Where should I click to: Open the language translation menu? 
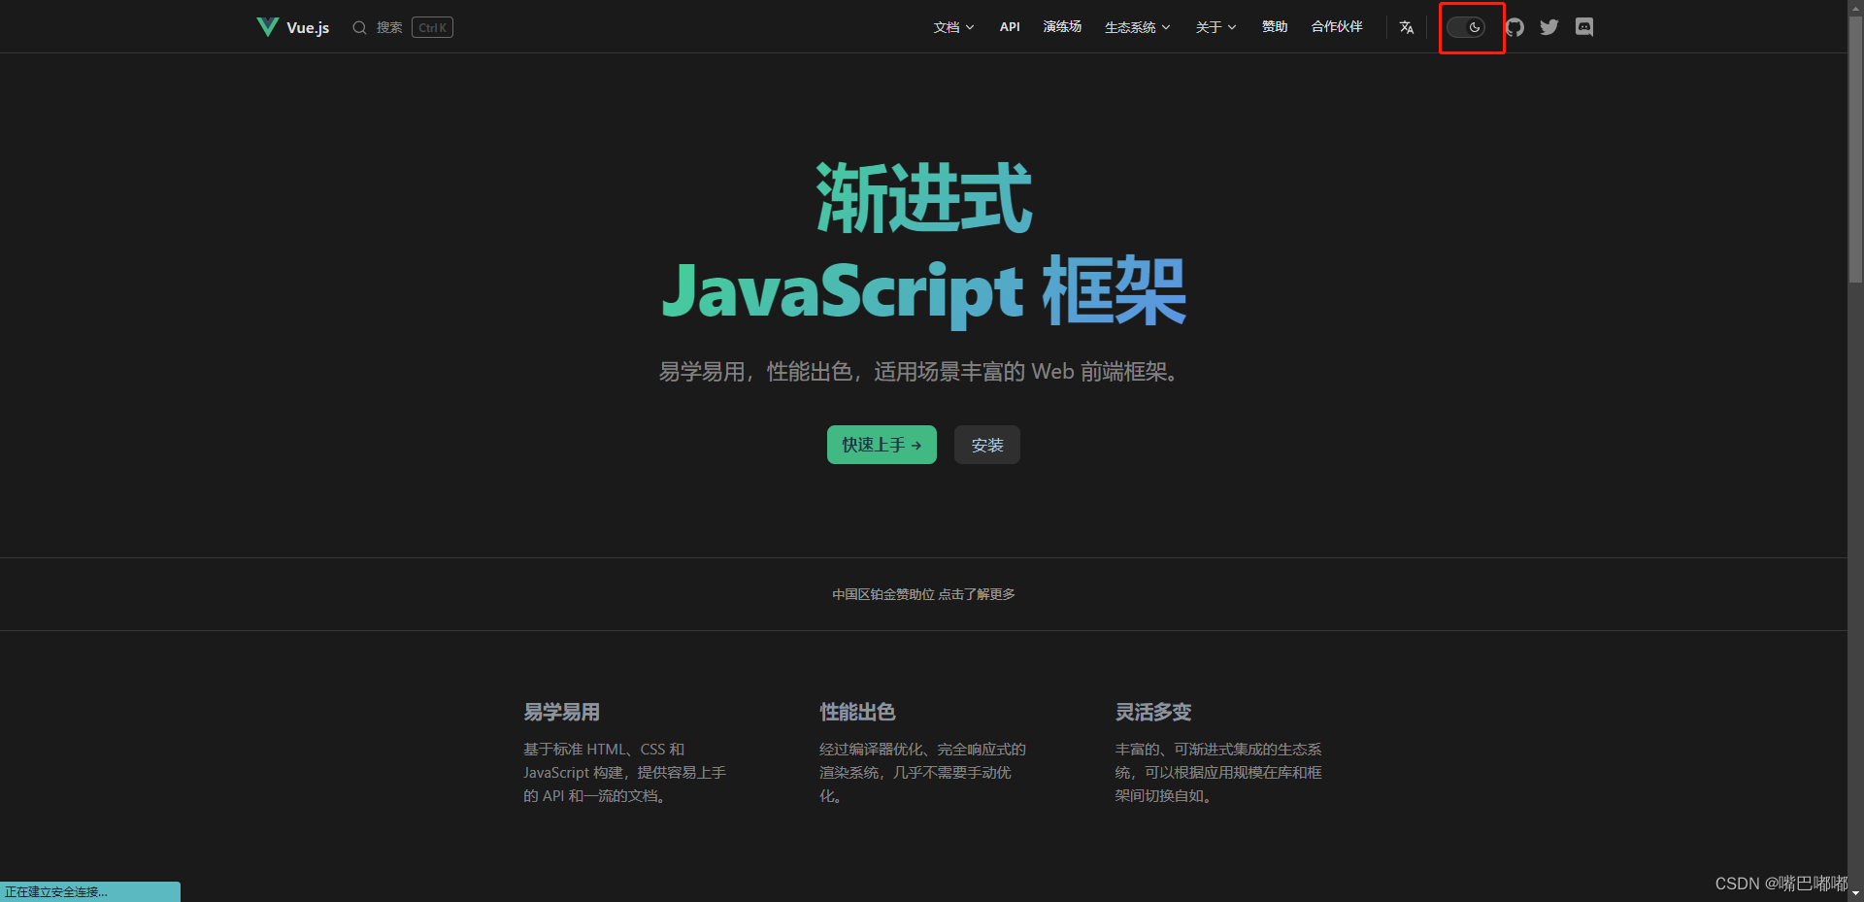(1406, 27)
